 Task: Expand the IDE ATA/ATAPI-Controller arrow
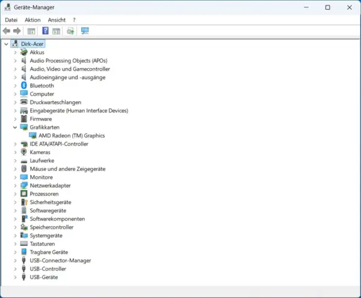click(15, 144)
